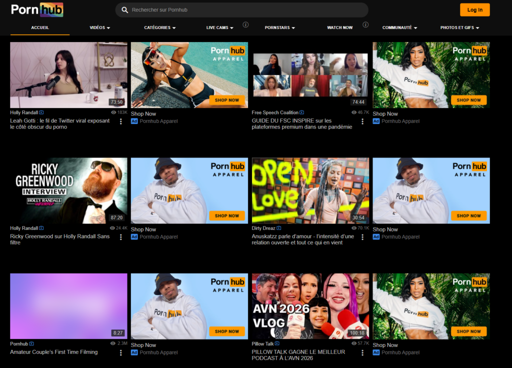Expand the Live Cams dropdown menu
This screenshot has height=368, width=512.
(x=220, y=28)
